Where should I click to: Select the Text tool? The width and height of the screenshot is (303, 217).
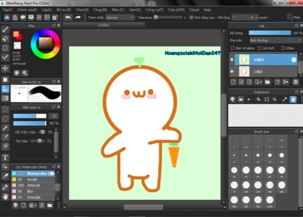tap(5, 157)
